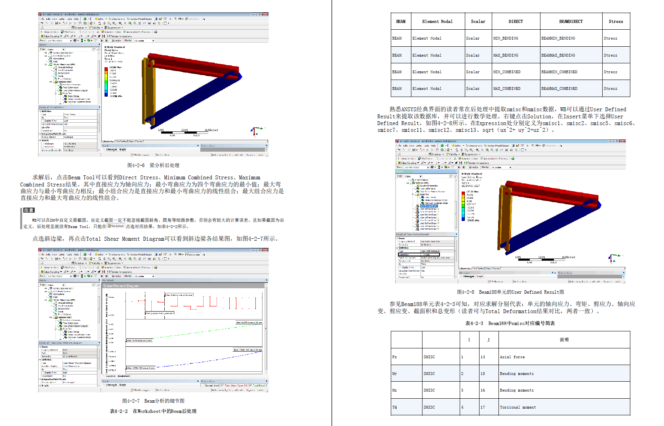Check the Maximum box in Fig 4-2-6 details
Screen dimensions: 664x426
point(43,147)
